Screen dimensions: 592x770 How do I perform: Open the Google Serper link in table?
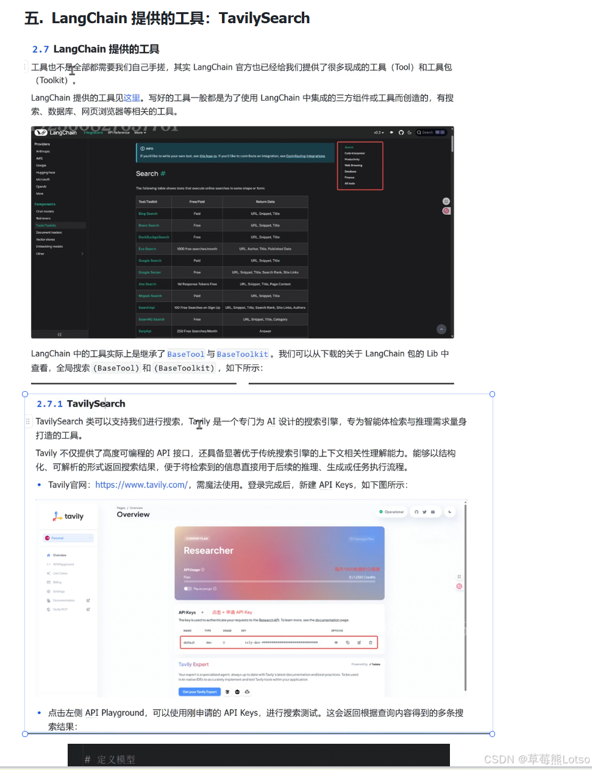[150, 273]
